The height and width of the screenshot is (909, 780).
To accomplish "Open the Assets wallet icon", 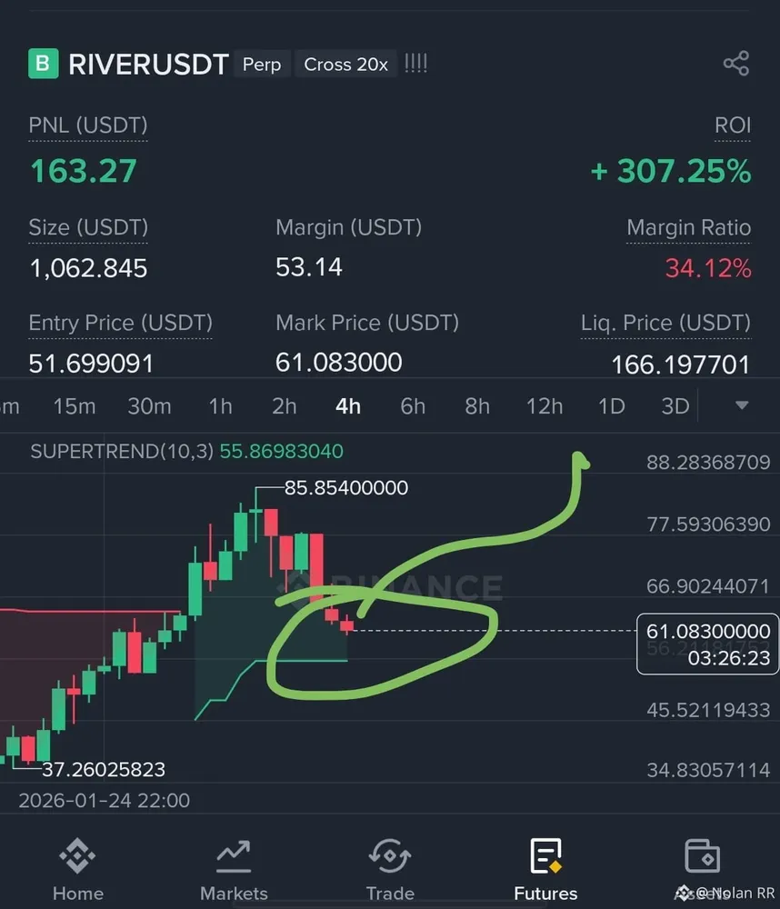I will [x=702, y=855].
